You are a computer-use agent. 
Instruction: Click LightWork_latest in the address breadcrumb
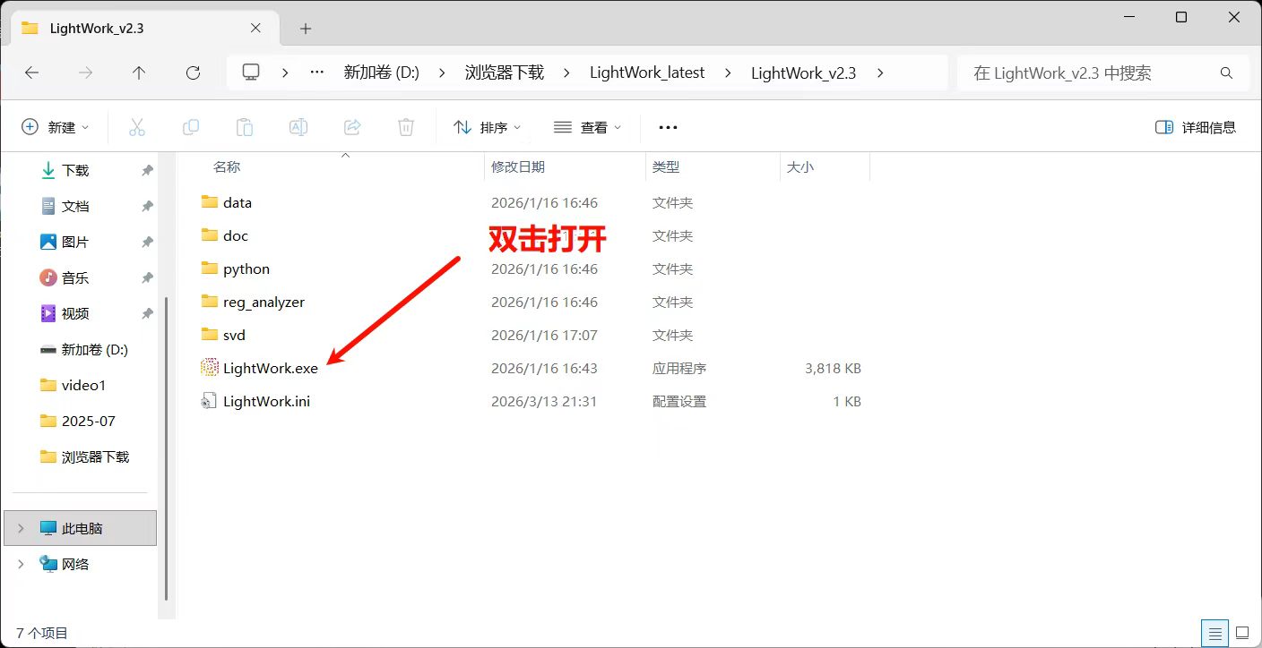(x=647, y=73)
